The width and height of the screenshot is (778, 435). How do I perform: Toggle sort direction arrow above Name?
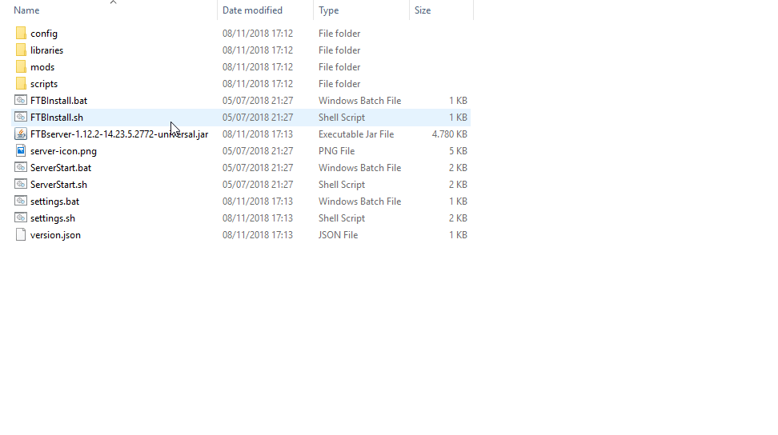[x=113, y=2]
